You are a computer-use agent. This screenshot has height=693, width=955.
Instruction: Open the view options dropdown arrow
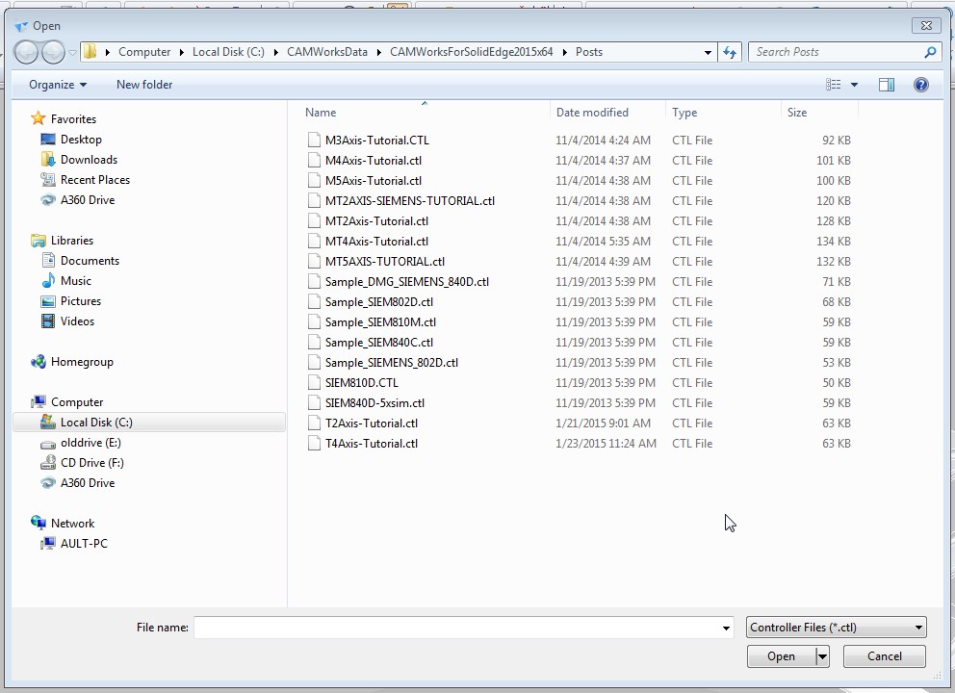854,85
